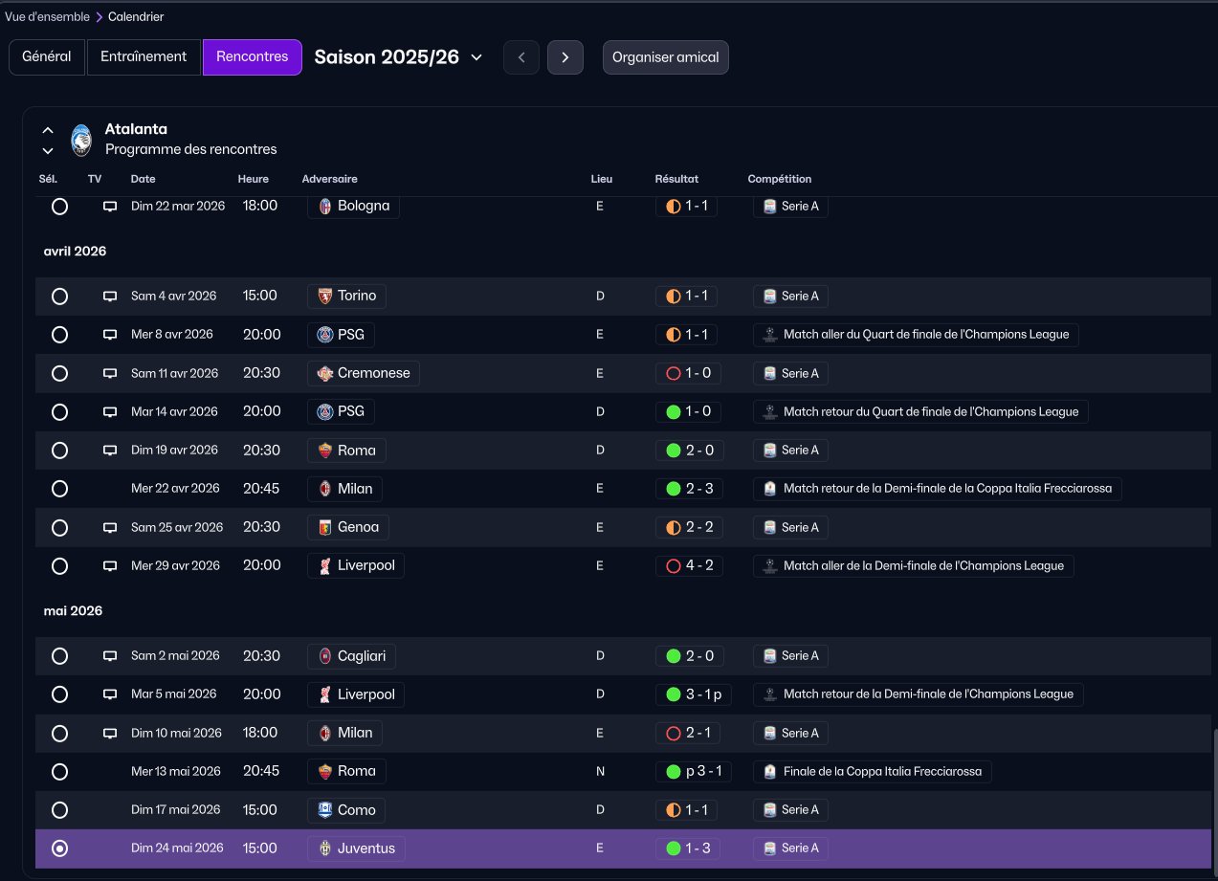Open the Saison 2025/26 dropdown
Viewport: 1218px width, 881px height.
[398, 57]
